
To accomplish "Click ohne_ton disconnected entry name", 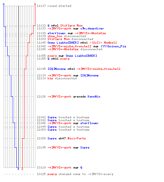I will coord(55,36).
